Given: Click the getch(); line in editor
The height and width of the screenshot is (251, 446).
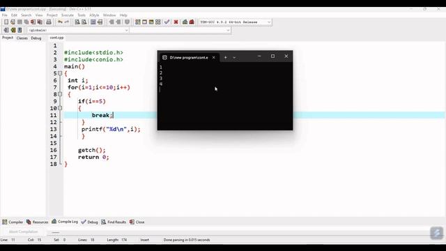Looking at the screenshot, I should click(x=91, y=150).
